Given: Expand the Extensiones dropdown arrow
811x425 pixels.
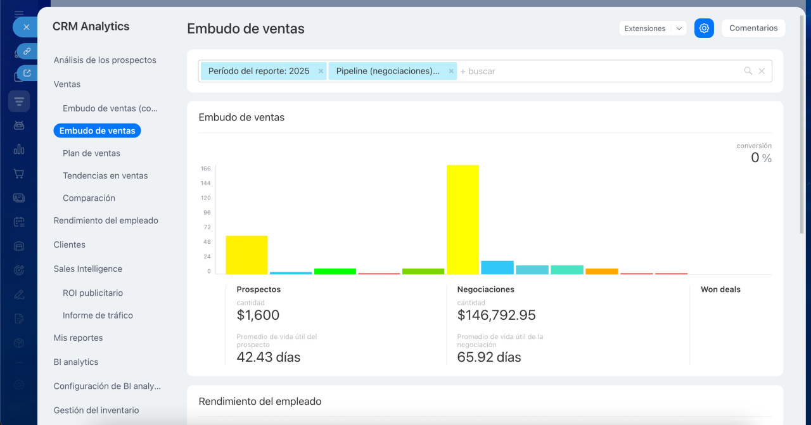Looking at the screenshot, I should pos(679,29).
